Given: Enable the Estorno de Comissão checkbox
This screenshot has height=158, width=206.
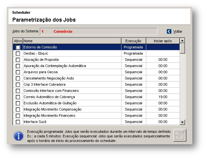Looking at the screenshot, I should point(18,47).
